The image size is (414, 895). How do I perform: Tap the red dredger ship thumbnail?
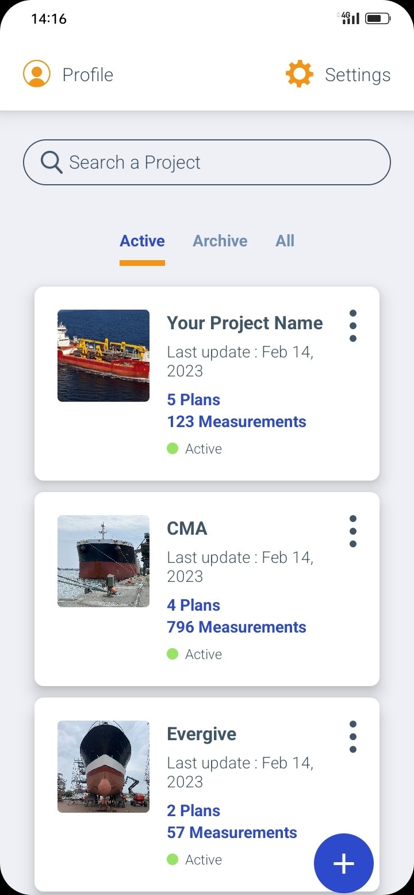pos(103,356)
